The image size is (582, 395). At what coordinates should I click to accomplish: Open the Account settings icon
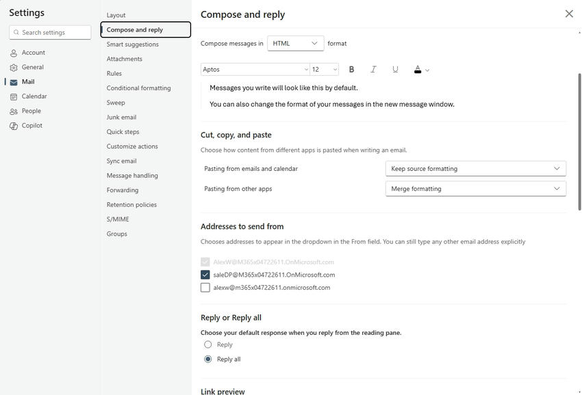[14, 53]
